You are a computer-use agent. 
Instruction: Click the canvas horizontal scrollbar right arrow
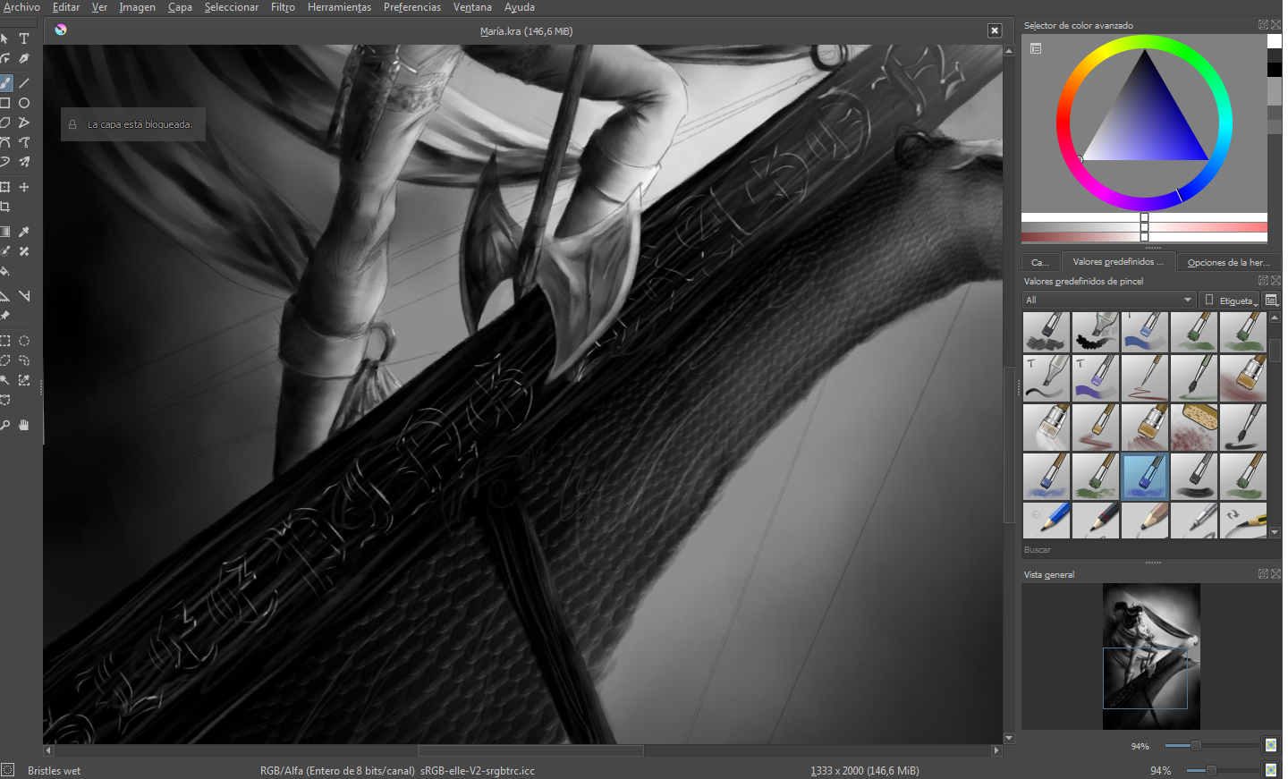point(996,750)
